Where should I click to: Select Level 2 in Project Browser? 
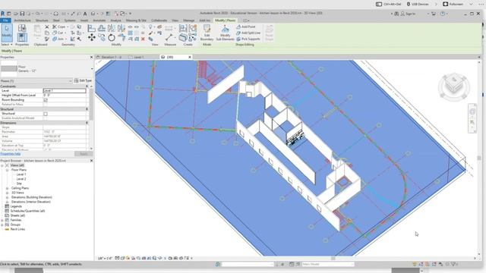pos(21,179)
